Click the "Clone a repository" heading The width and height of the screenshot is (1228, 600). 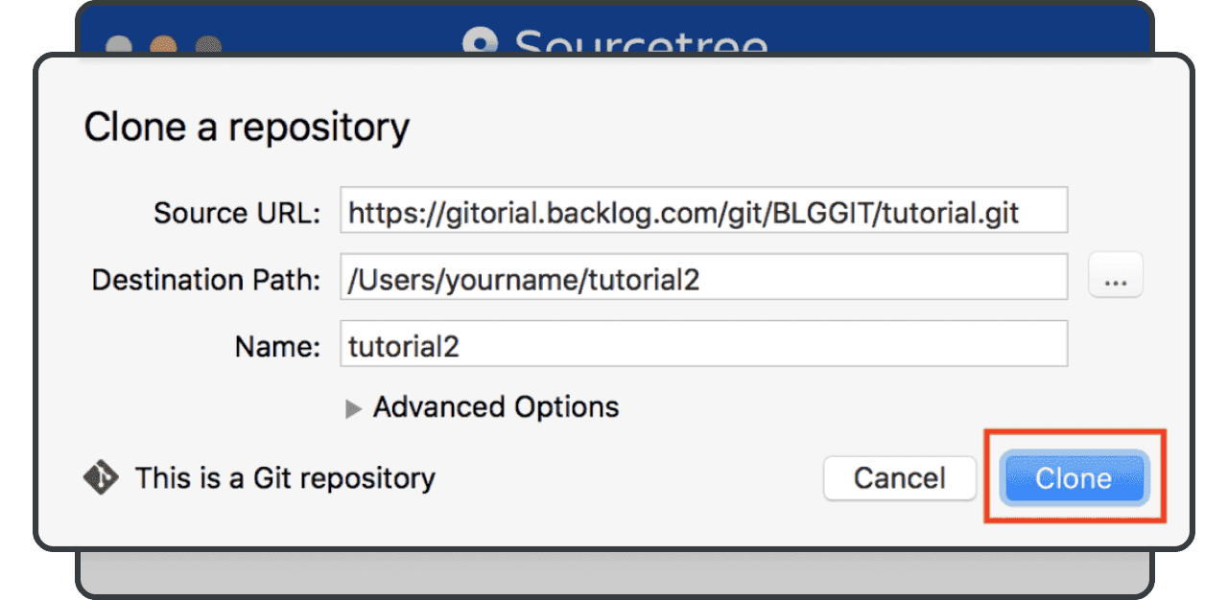247,127
